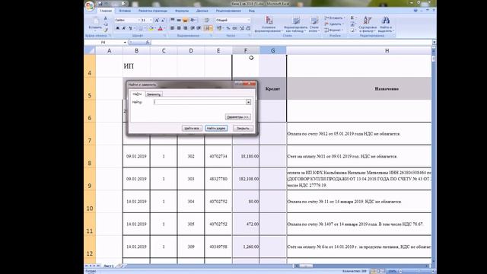
Task: Open font name Calibri dropdown
Action: coord(138,21)
